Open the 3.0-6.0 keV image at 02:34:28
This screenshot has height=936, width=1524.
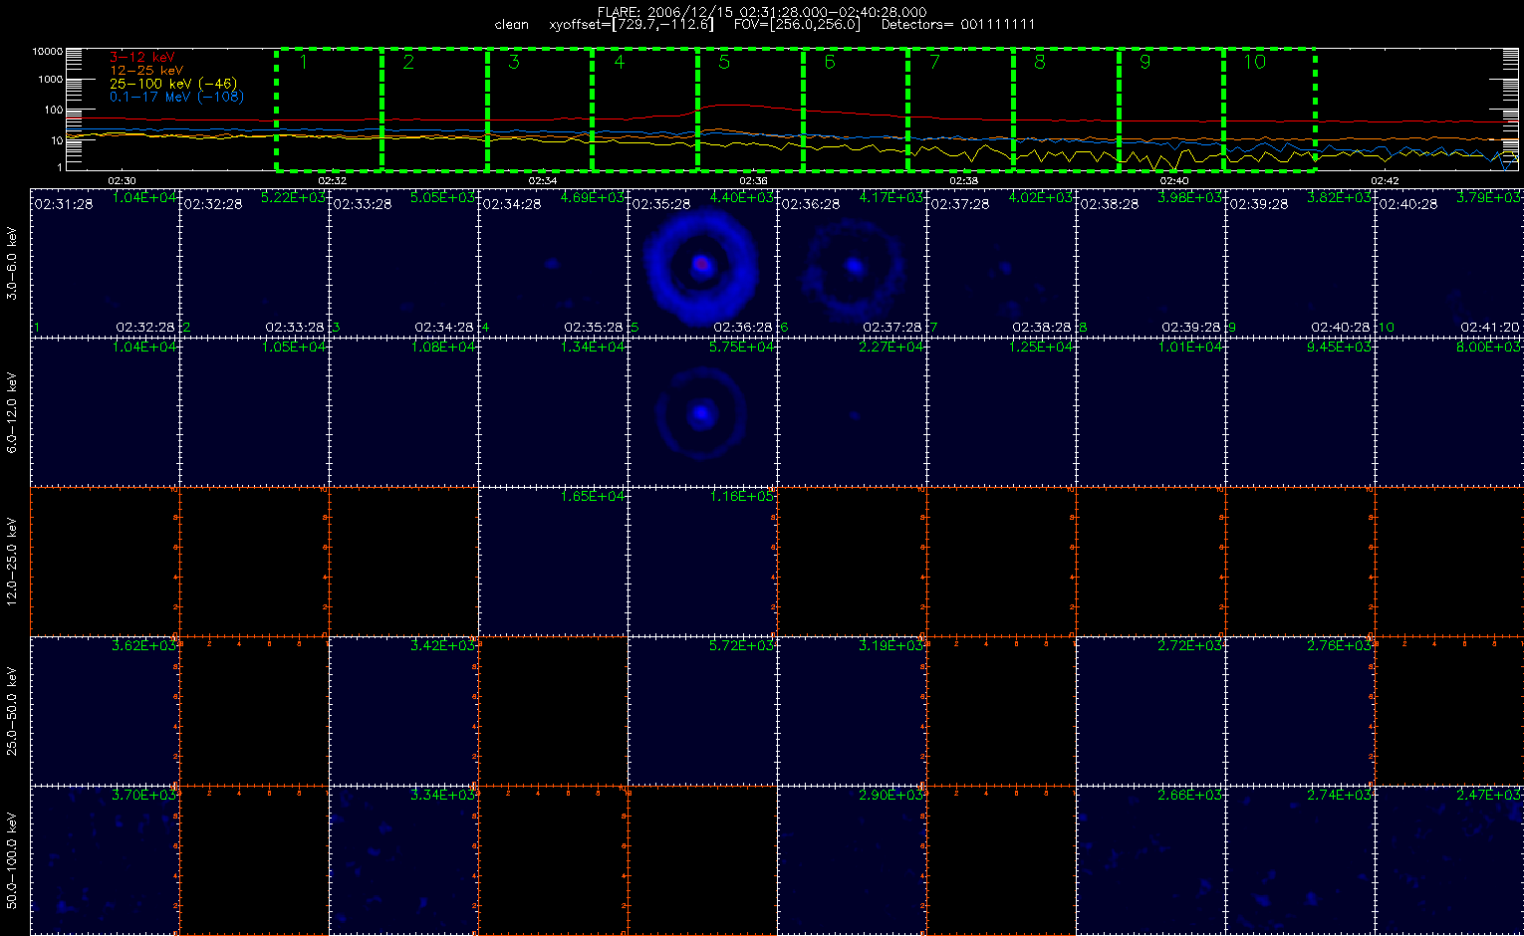553,263
